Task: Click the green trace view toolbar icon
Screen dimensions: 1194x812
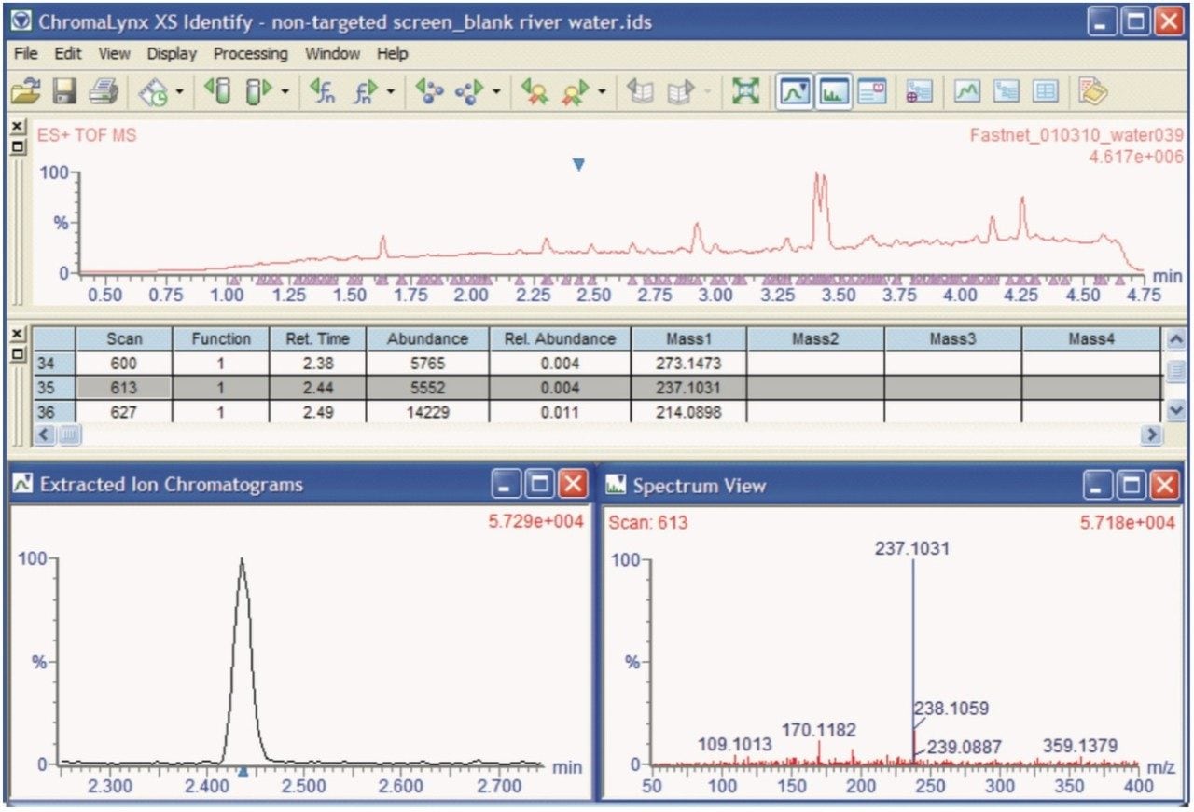Action: pos(967,91)
